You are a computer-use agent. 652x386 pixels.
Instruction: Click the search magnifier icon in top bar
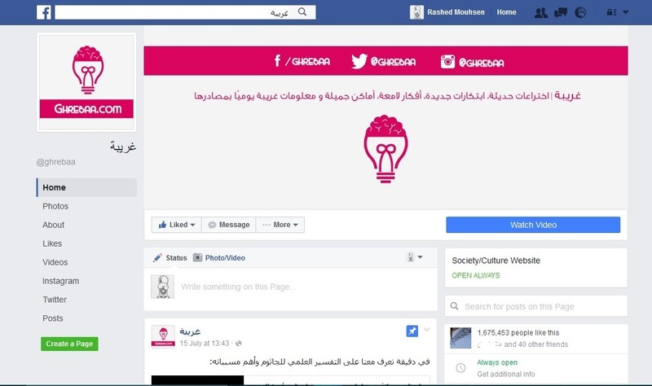click(302, 12)
